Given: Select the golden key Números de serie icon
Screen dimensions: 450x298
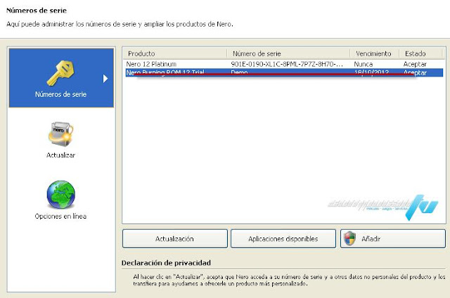Looking at the screenshot, I should click(60, 73).
